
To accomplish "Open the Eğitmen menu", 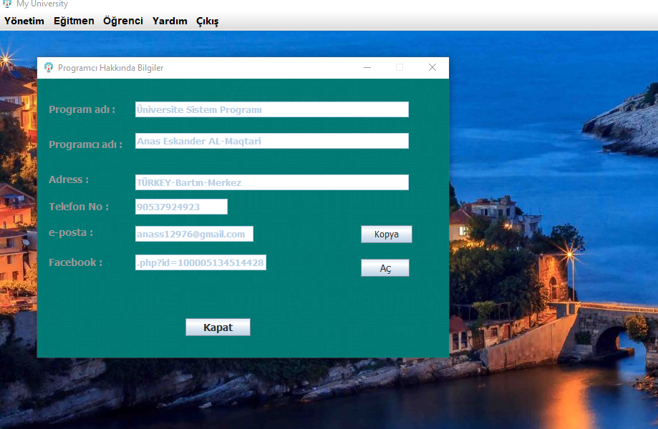I will pos(74,21).
